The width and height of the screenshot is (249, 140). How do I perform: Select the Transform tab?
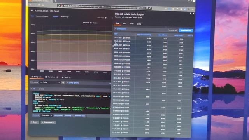tap(51, 77)
